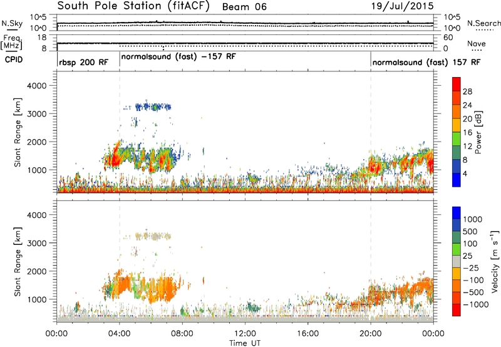Click the 'Nave' legend label
Screen dimensions: 501x347
tap(476, 44)
